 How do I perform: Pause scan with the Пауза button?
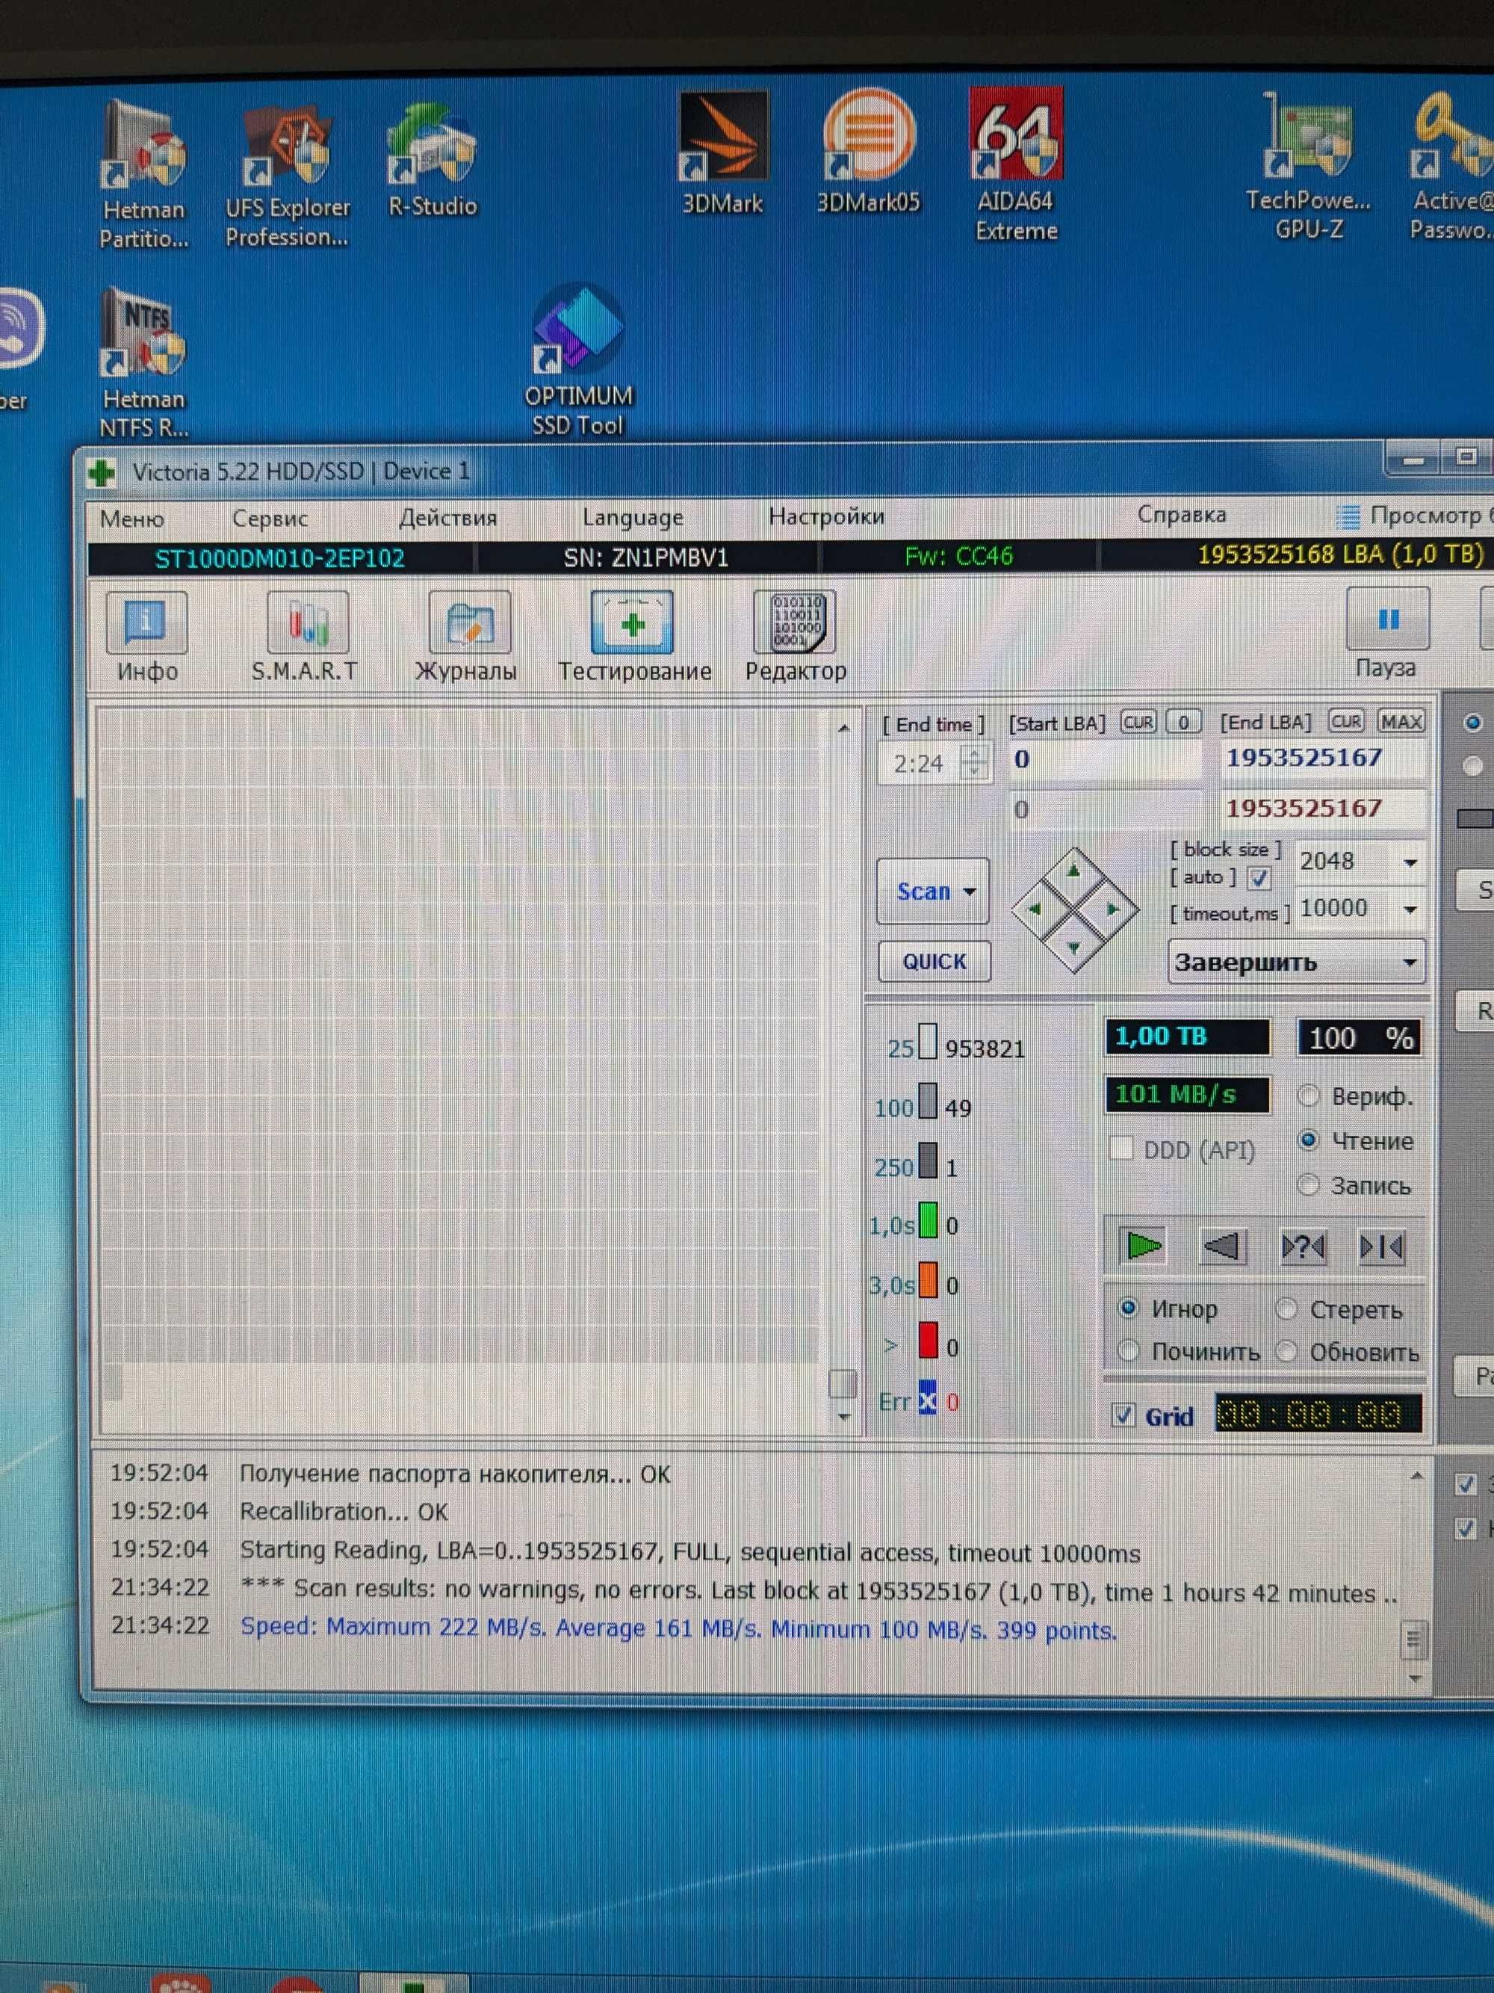[1388, 619]
